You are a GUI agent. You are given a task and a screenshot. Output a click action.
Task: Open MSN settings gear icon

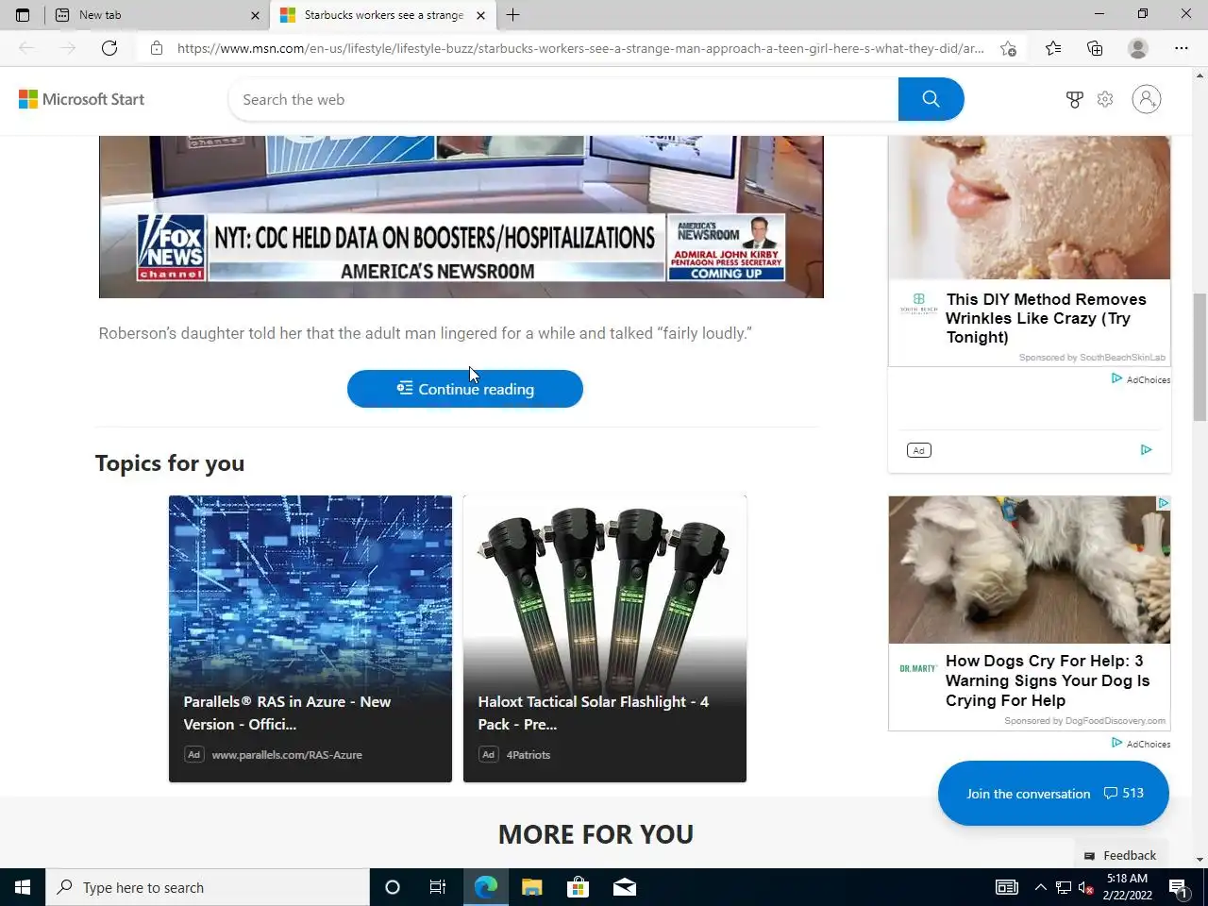tap(1105, 99)
